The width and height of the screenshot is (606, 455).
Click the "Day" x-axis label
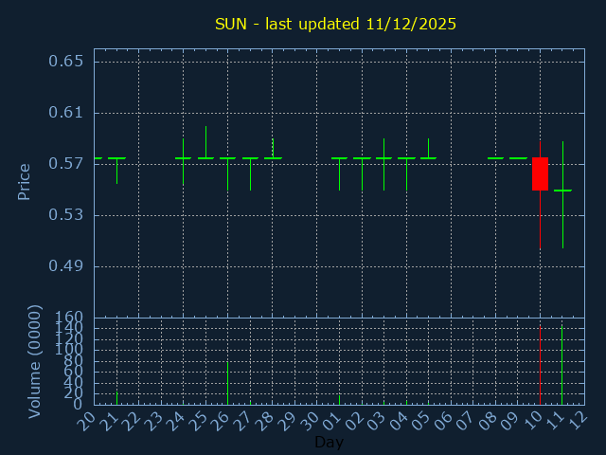[329, 443]
